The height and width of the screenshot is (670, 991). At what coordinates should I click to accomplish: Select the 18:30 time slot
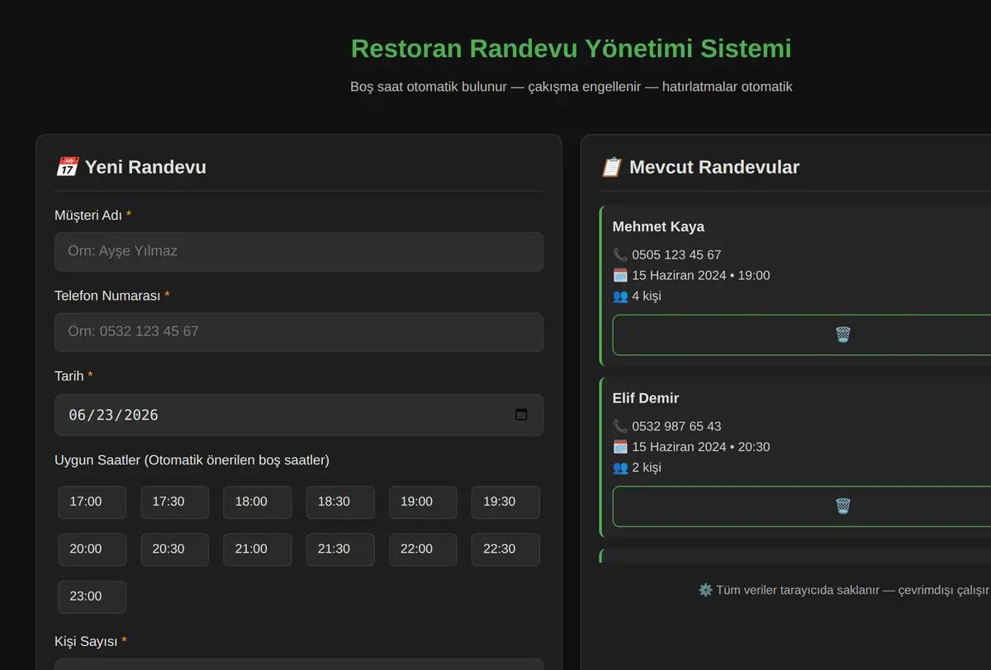(x=340, y=501)
